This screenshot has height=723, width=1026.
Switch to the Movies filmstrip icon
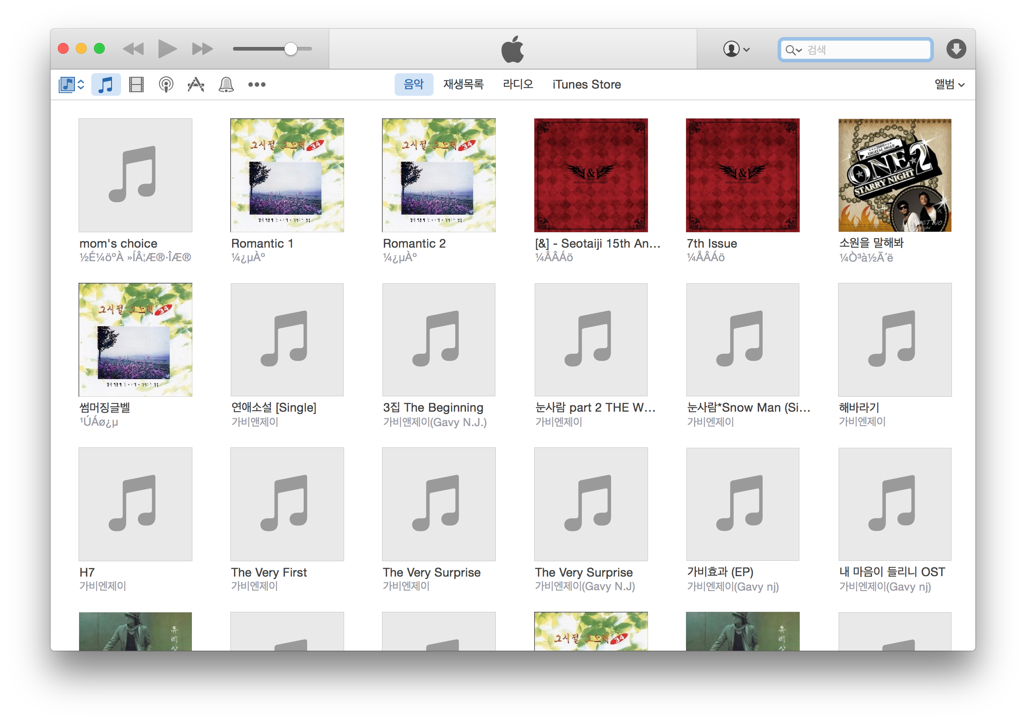tap(136, 85)
